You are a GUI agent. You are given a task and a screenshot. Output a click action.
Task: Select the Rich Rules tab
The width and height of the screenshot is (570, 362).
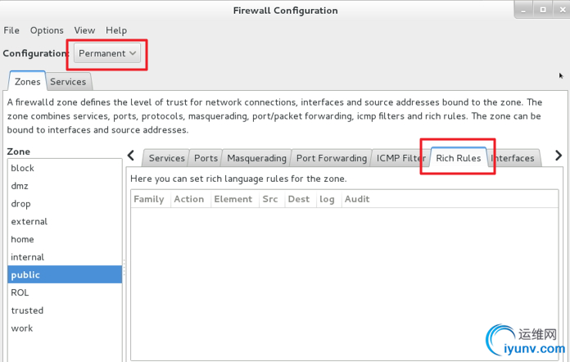(x=458, y=158)
